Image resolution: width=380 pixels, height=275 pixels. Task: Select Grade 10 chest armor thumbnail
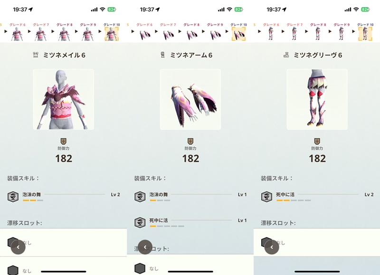pos(112,34)
